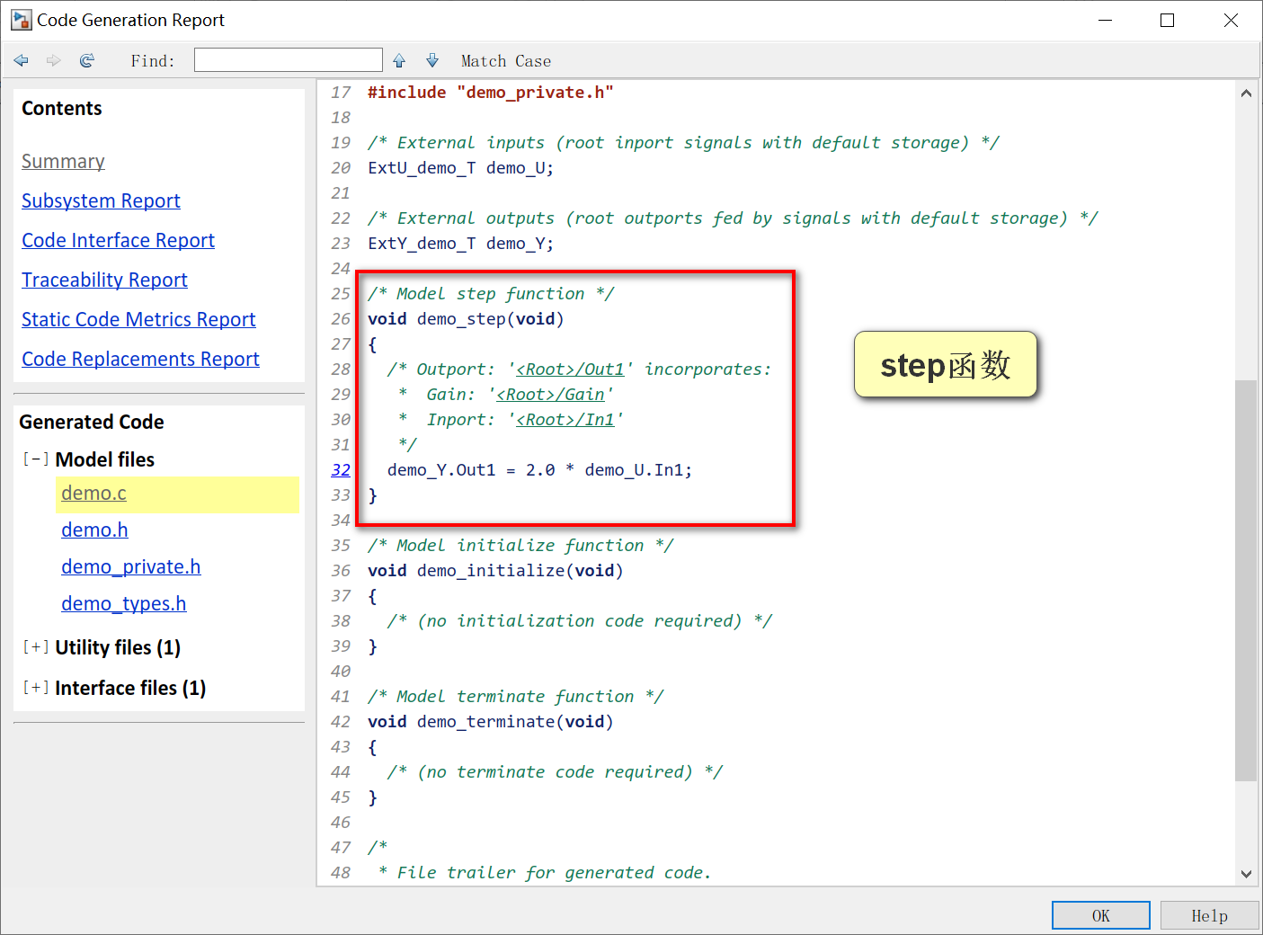Click the line 32 number link
The height and width of the screenshot is (935, 1263).
(x=341, y=470)
